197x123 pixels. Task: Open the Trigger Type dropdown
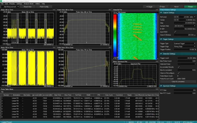[185, 43]
